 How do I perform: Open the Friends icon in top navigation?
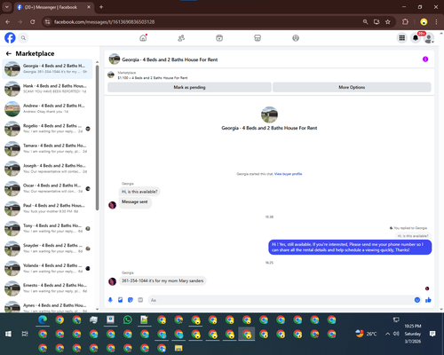coord(181,38)
